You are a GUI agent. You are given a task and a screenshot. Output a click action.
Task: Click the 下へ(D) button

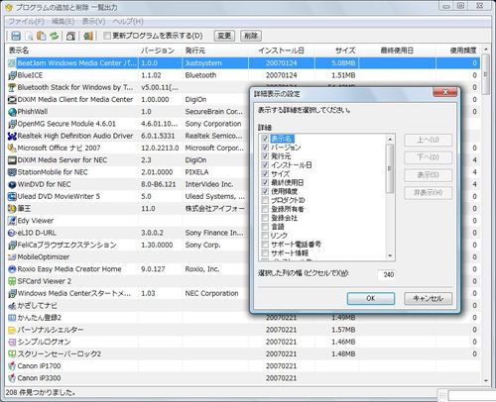point(428,157)
